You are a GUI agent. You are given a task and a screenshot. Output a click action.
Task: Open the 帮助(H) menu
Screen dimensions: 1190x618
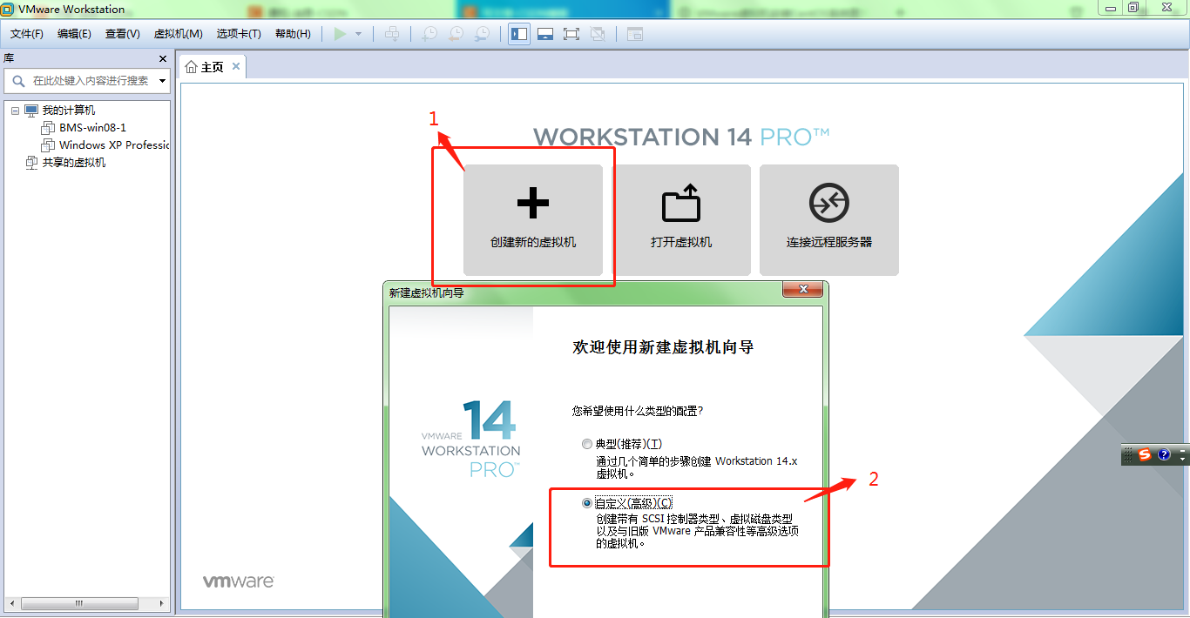[293, 34]
